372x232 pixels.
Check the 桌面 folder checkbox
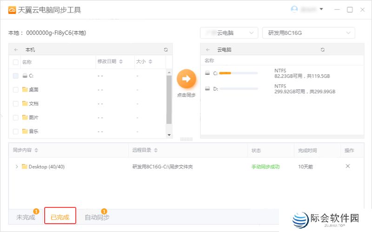tap(16, 90)
